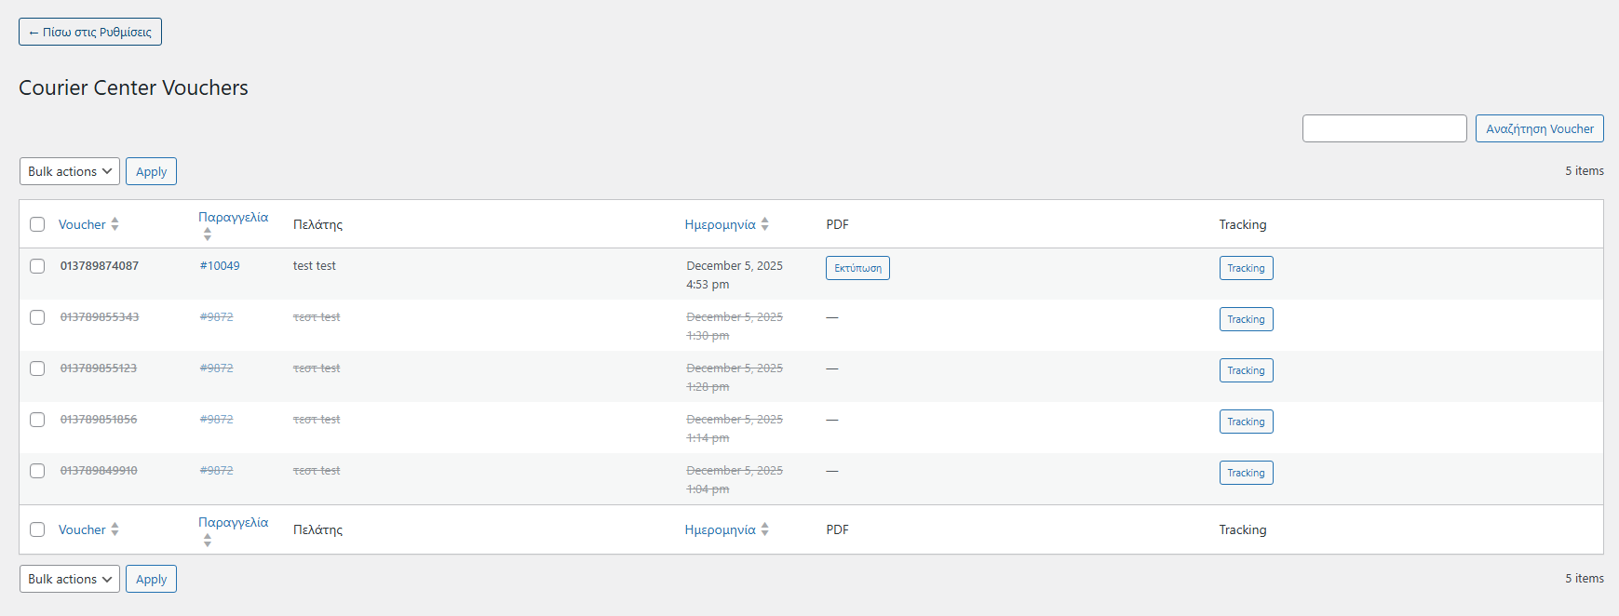
Task: Click sort arrows under top Παραγγελία header
Action: pyautogui.click(x=208, y=234)
